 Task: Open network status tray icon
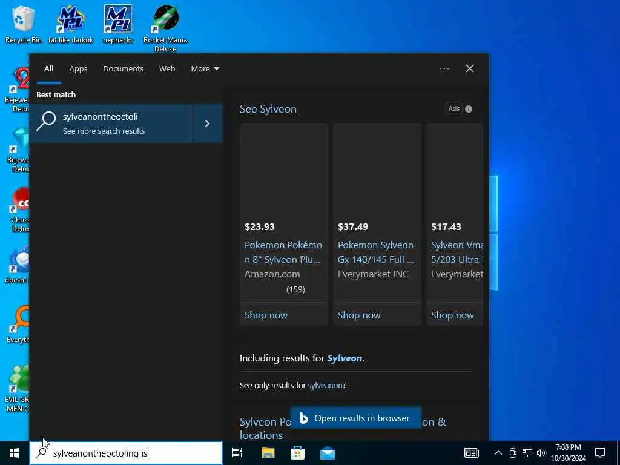[x=527, y=453]
